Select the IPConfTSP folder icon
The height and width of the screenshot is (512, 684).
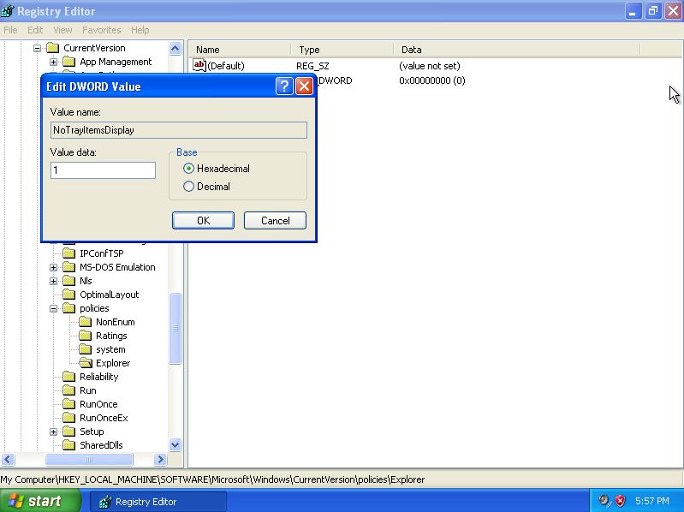(x=69, y=253)
